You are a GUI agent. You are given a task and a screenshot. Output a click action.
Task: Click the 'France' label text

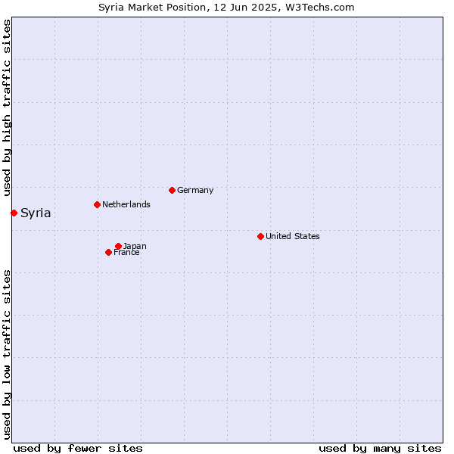pyautogui.click(x=126, y=253)
